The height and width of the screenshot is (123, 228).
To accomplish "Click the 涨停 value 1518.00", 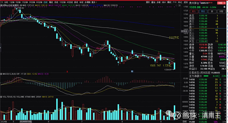I will pyautogui.click(x=203, y=45).
